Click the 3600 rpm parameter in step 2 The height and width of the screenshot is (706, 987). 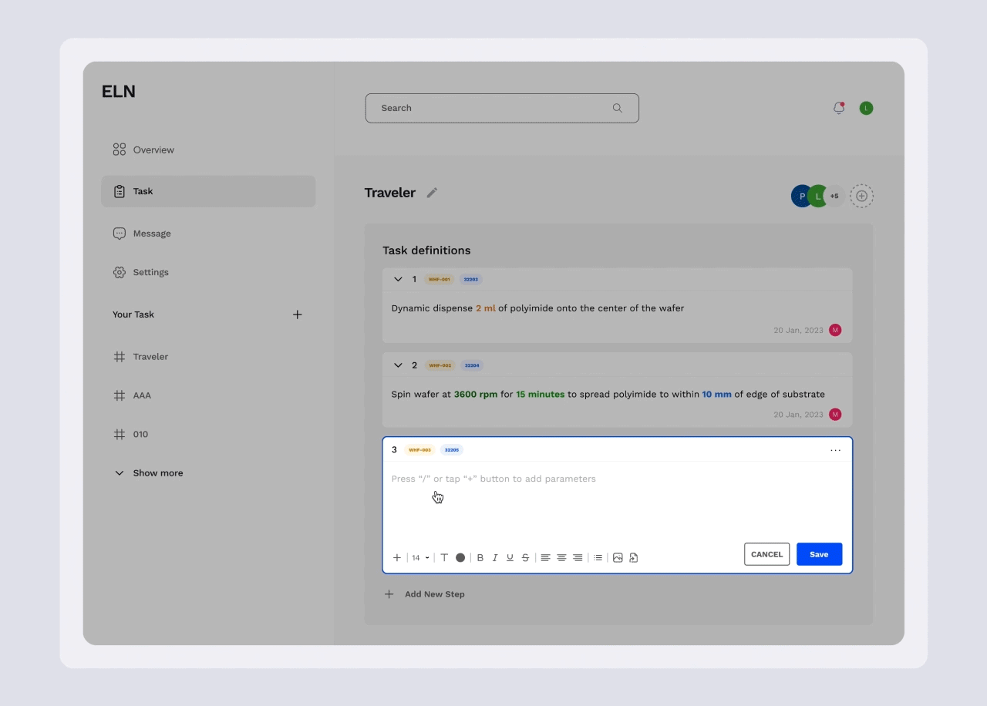click(x=476, y=395)
